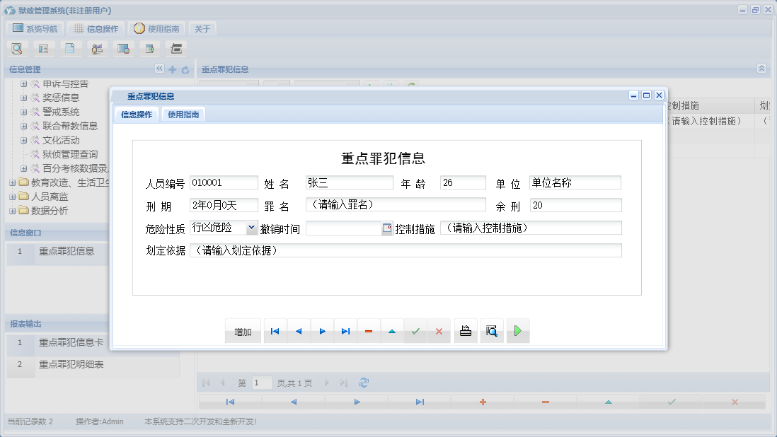This screenshot has width=777, height=437.
Task: Collapse the 信息管理 panel with the chevron
Action: [x=159, y=69]
